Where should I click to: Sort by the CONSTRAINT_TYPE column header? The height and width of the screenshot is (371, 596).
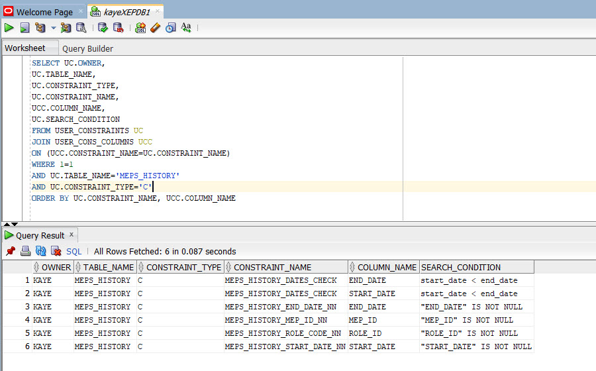click(180, 267)
